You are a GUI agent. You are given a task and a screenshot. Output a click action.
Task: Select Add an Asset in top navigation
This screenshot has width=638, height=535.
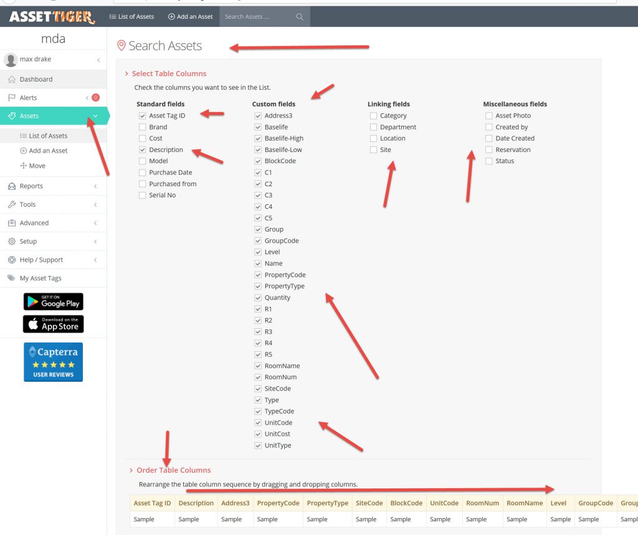coord(191,17)
